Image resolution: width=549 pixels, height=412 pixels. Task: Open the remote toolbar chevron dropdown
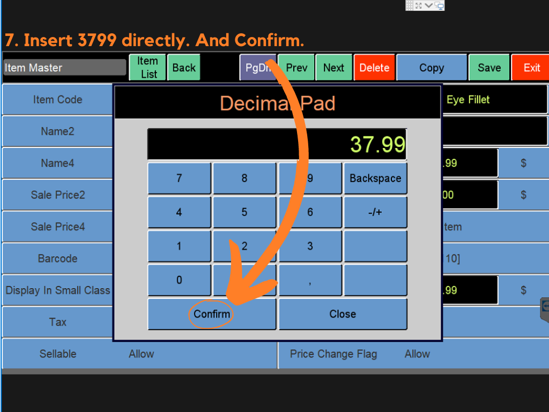click(x=429, y=5)
